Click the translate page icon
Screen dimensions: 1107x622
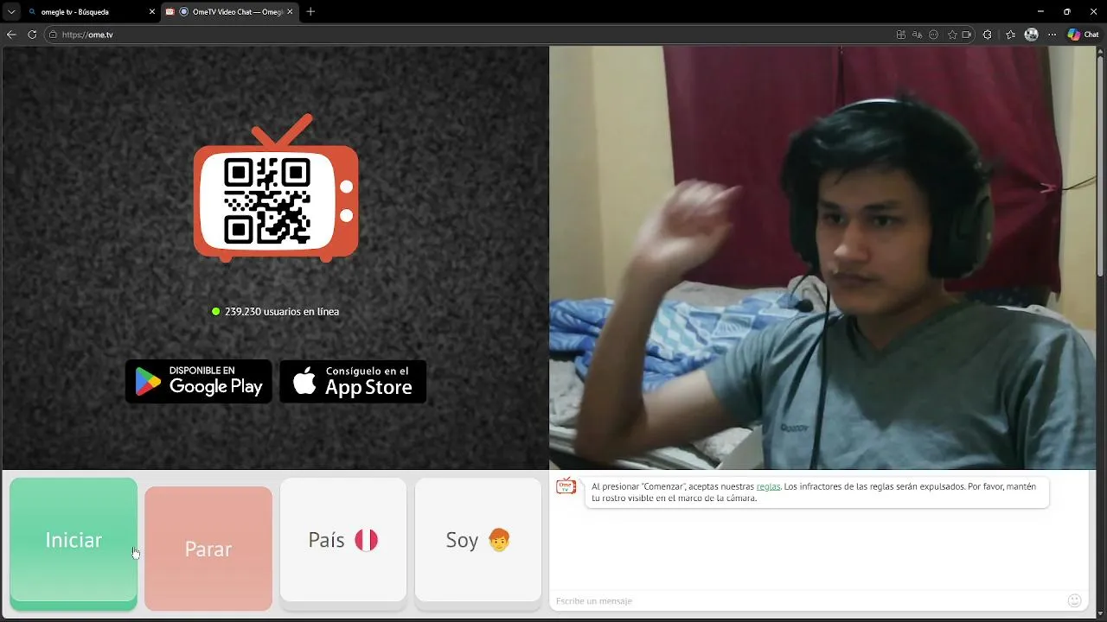[x=918, y=35]
